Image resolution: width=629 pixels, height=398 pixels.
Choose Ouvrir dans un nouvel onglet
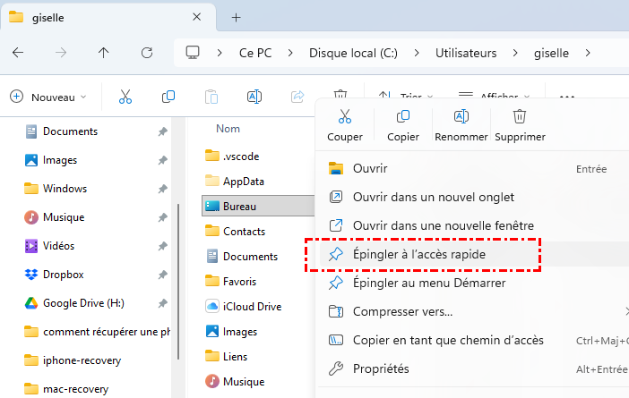pyautogui.click(x=434, y=197)
